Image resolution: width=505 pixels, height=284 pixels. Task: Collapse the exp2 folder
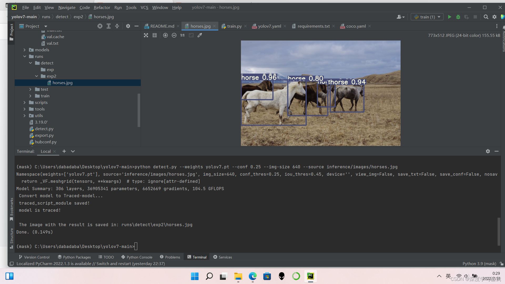tap(37, 76)
